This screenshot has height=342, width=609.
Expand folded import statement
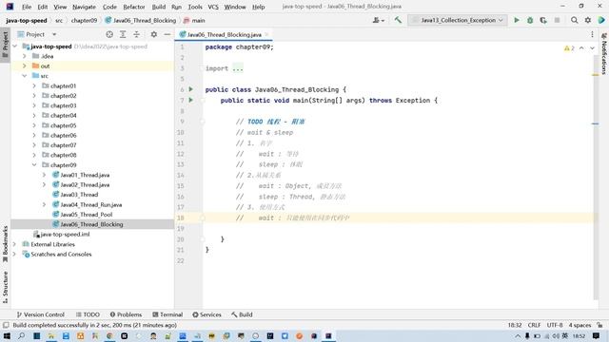coord(238,68)
